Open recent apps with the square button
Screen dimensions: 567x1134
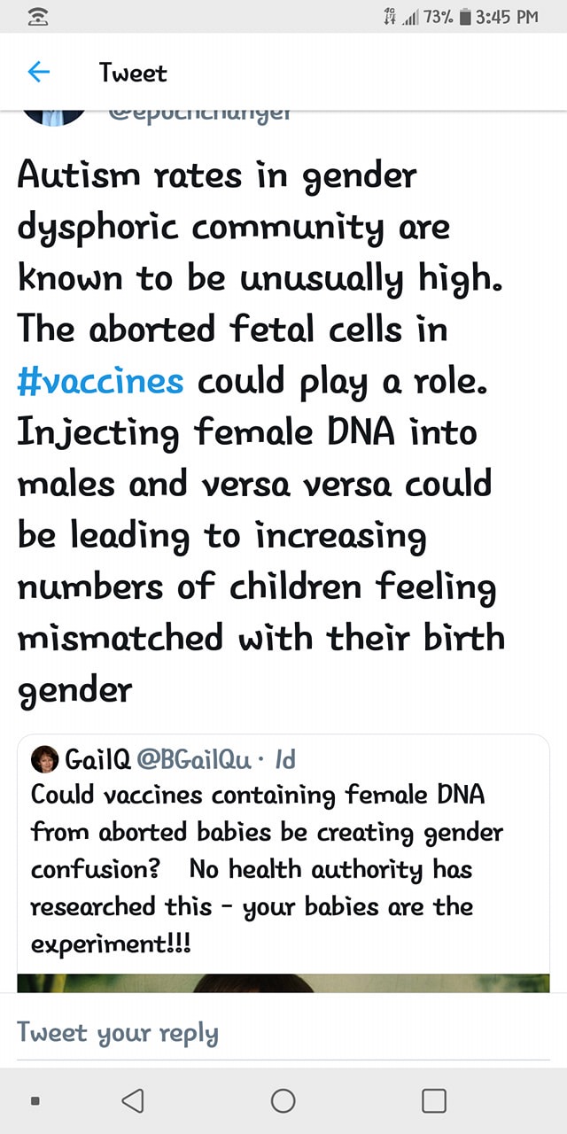433,1100
